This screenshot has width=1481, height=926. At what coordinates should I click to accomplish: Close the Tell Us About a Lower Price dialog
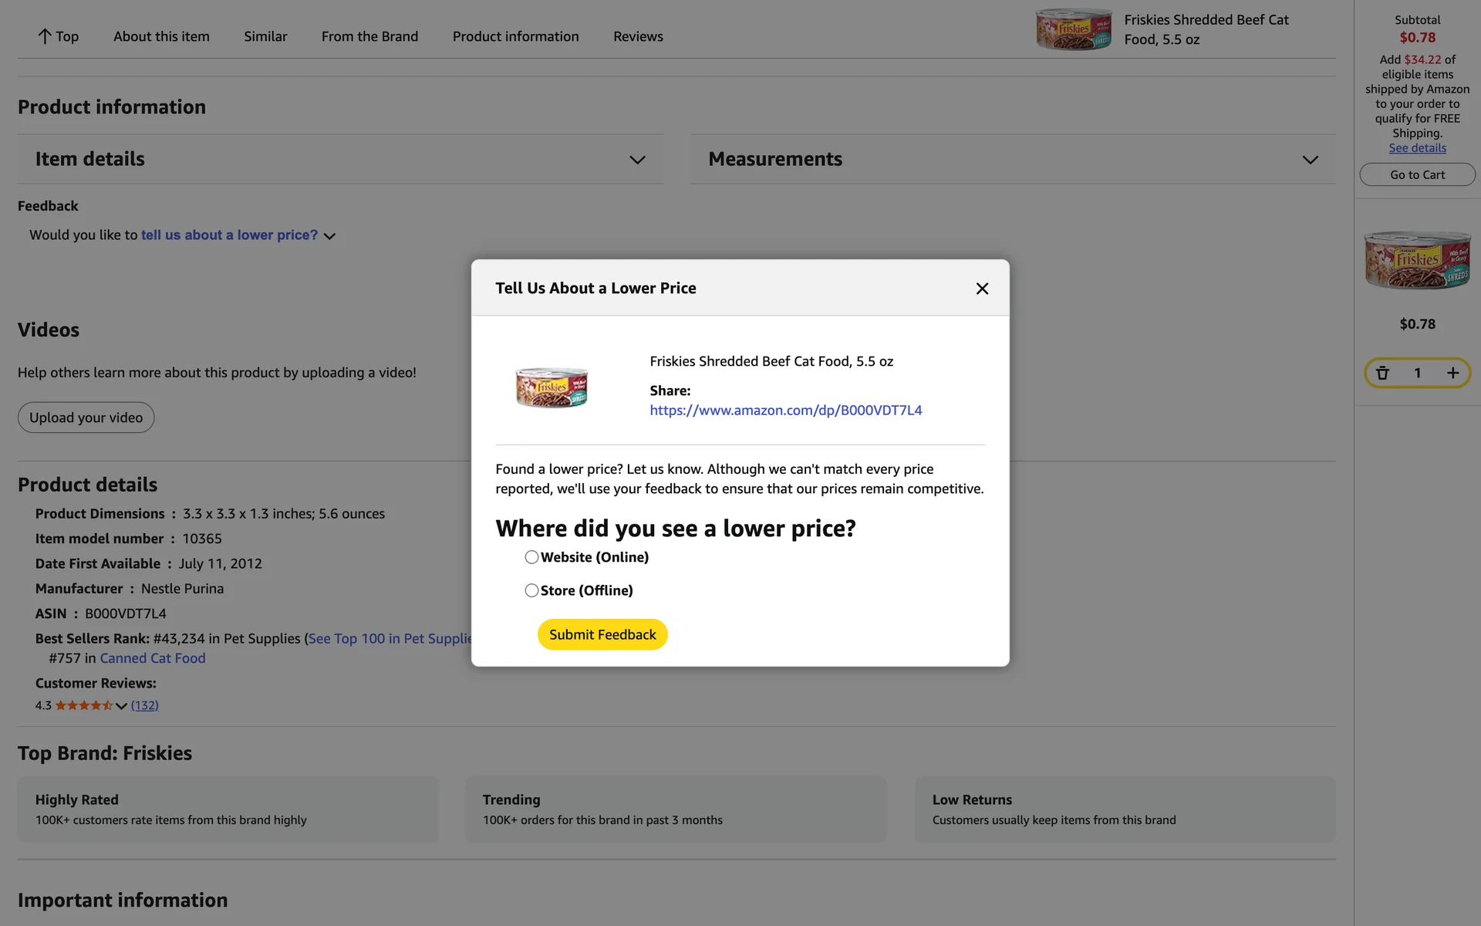tap(982, 289)
